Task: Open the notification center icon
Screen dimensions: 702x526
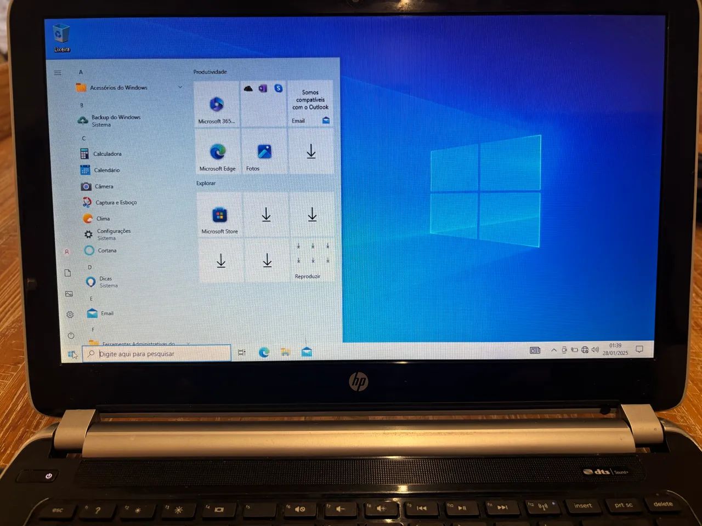Action: (639, 349)
